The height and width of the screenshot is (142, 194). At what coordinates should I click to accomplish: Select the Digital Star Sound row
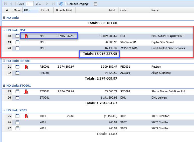pyautogui.click(x=163, y=42)
